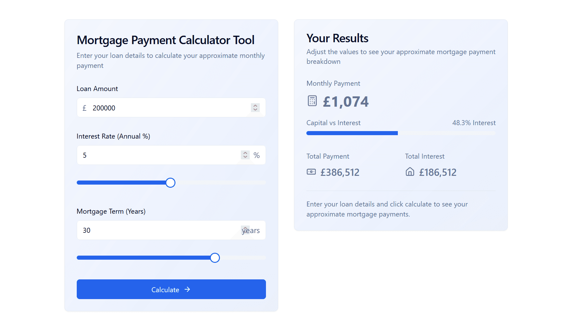Click the Mortgage Payment Calculator Tool heading

click(165, 40)
